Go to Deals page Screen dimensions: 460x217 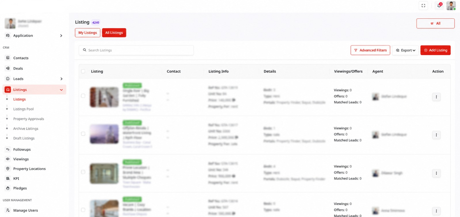click(x=18, y=68)
